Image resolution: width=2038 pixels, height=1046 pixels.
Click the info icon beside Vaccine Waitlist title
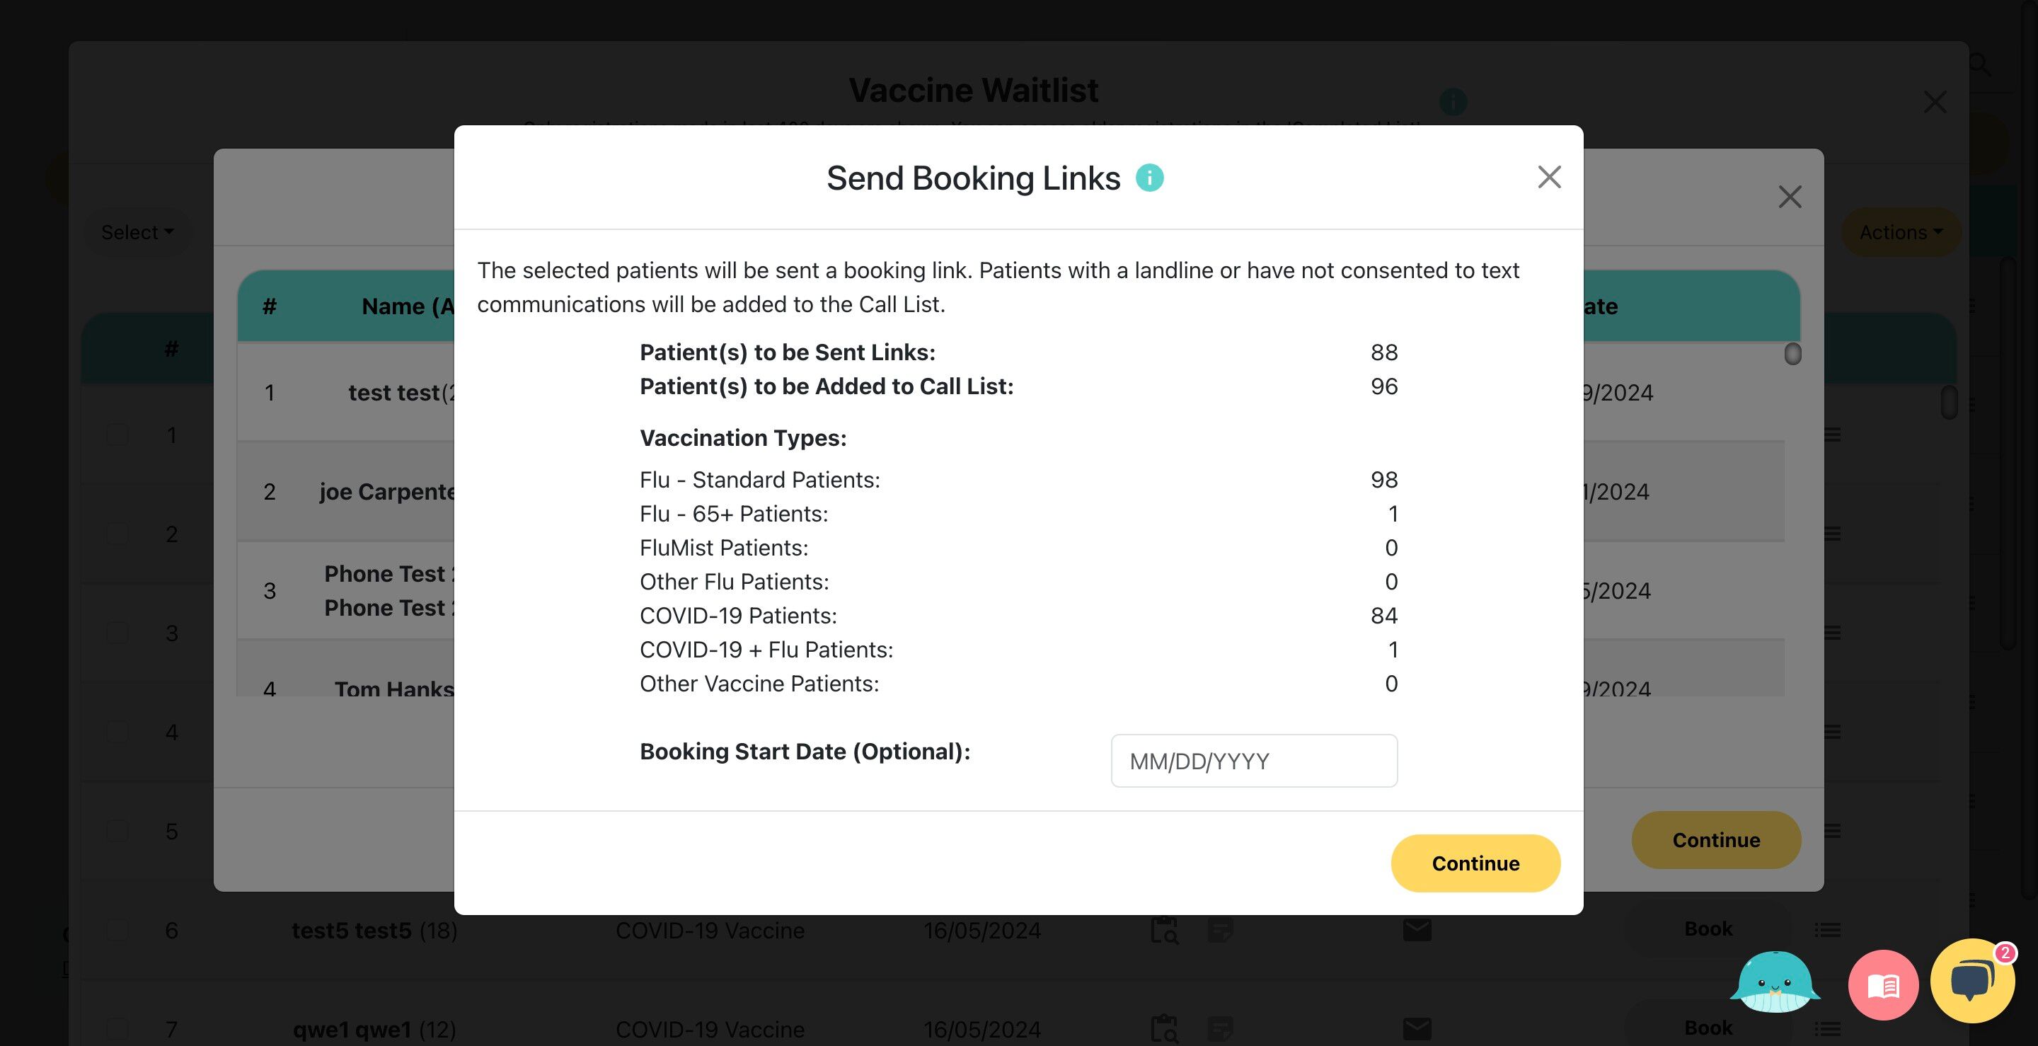click(x=1453, y=101)
